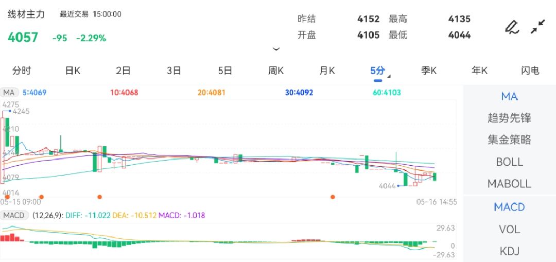Click the 开盘 value 4105

[368, 35]
